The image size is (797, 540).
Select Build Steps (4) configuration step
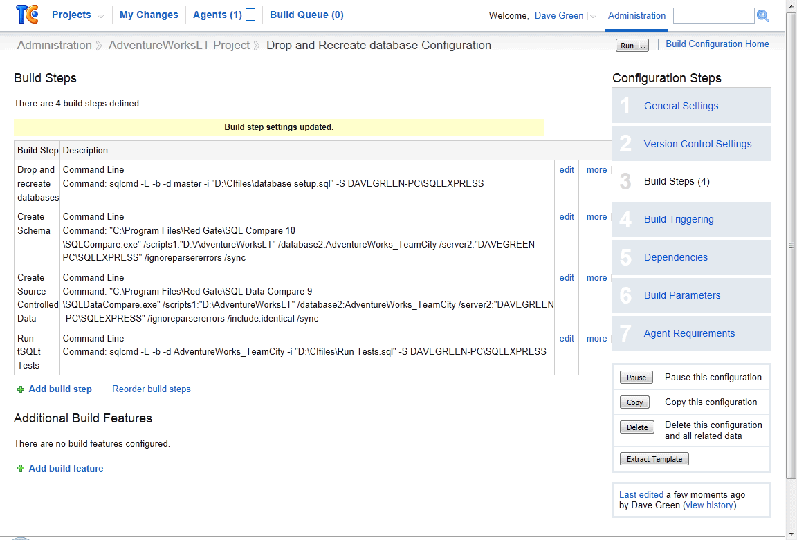click(x=677, y=181)
